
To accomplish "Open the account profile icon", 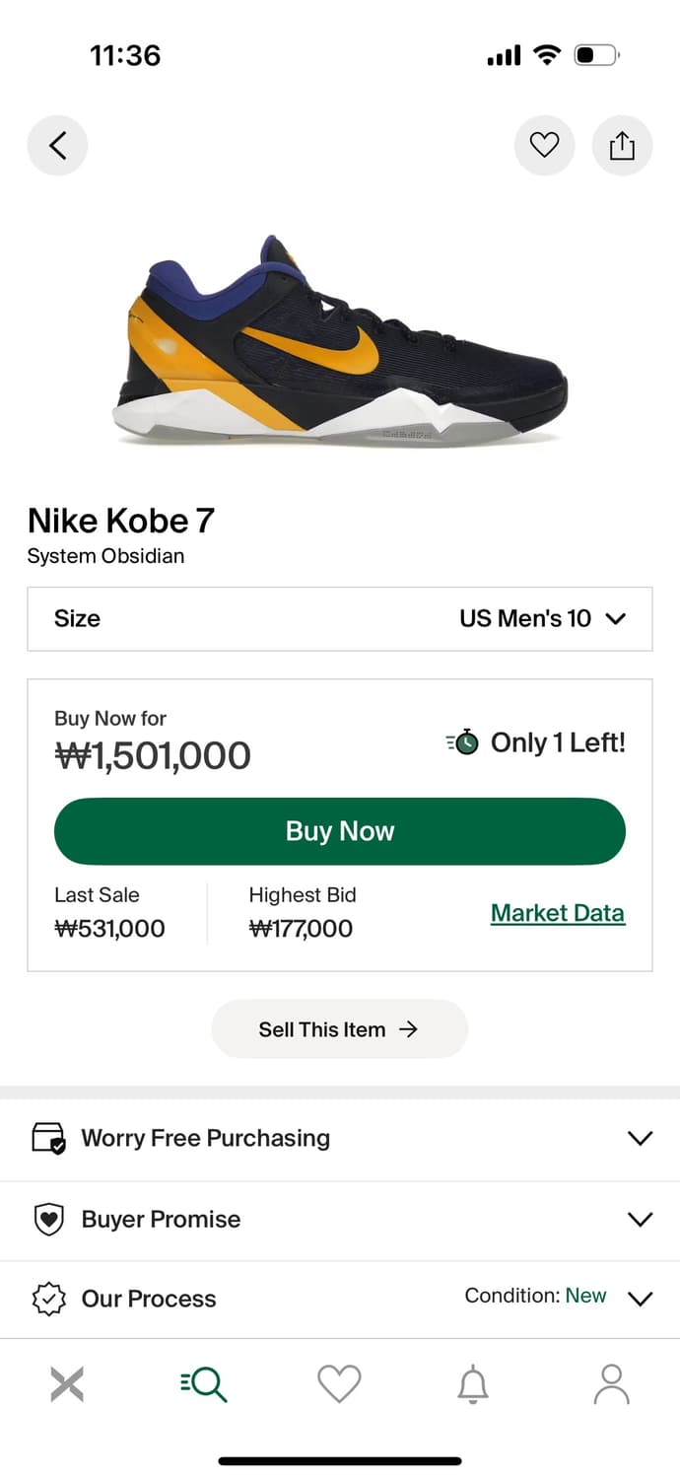I will pos(611,1384).
